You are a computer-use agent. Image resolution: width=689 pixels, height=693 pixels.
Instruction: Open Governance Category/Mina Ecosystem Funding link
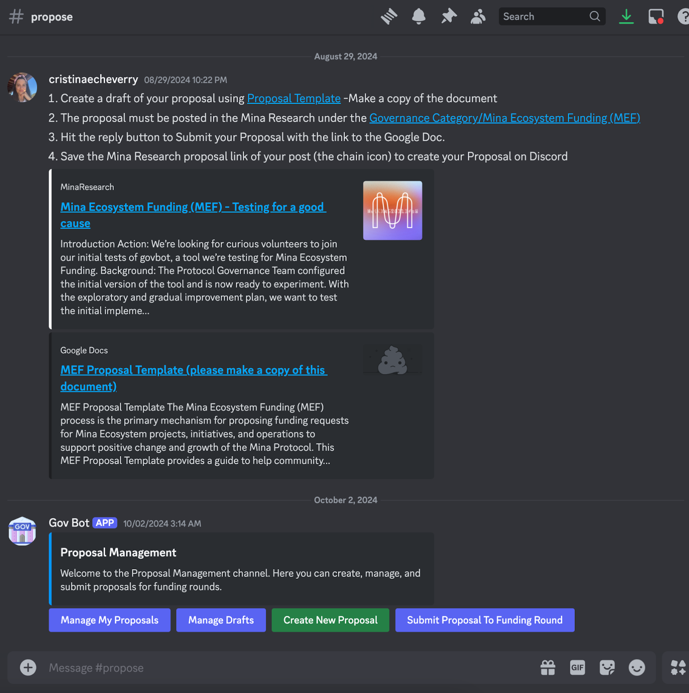(505, 118)
